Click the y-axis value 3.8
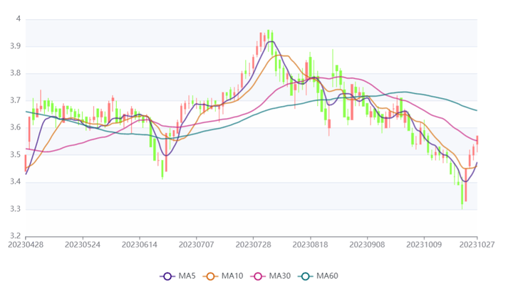513x288 pixels. tap(16, 73)
